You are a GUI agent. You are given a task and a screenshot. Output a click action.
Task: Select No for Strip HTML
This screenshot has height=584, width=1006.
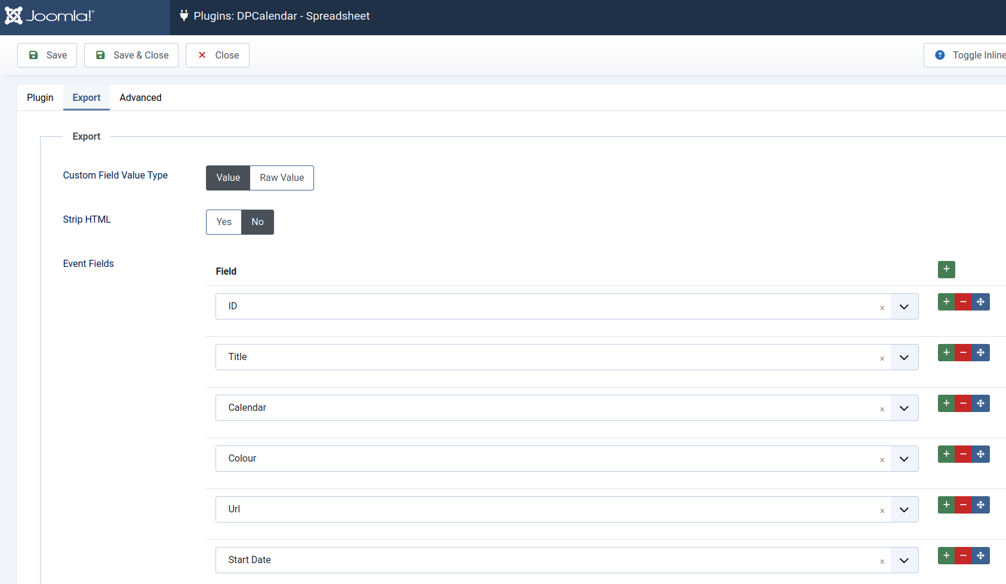pyautogui.click(x=257, y=222)
